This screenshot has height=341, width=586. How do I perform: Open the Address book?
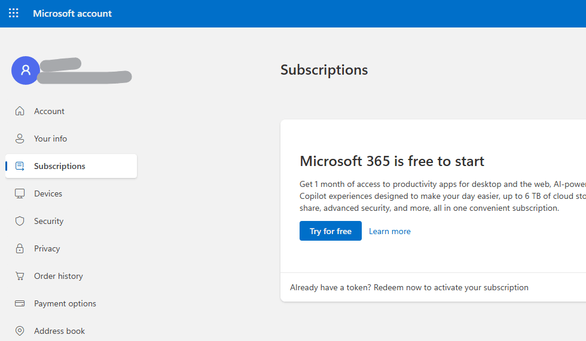(x=59, y=331)
